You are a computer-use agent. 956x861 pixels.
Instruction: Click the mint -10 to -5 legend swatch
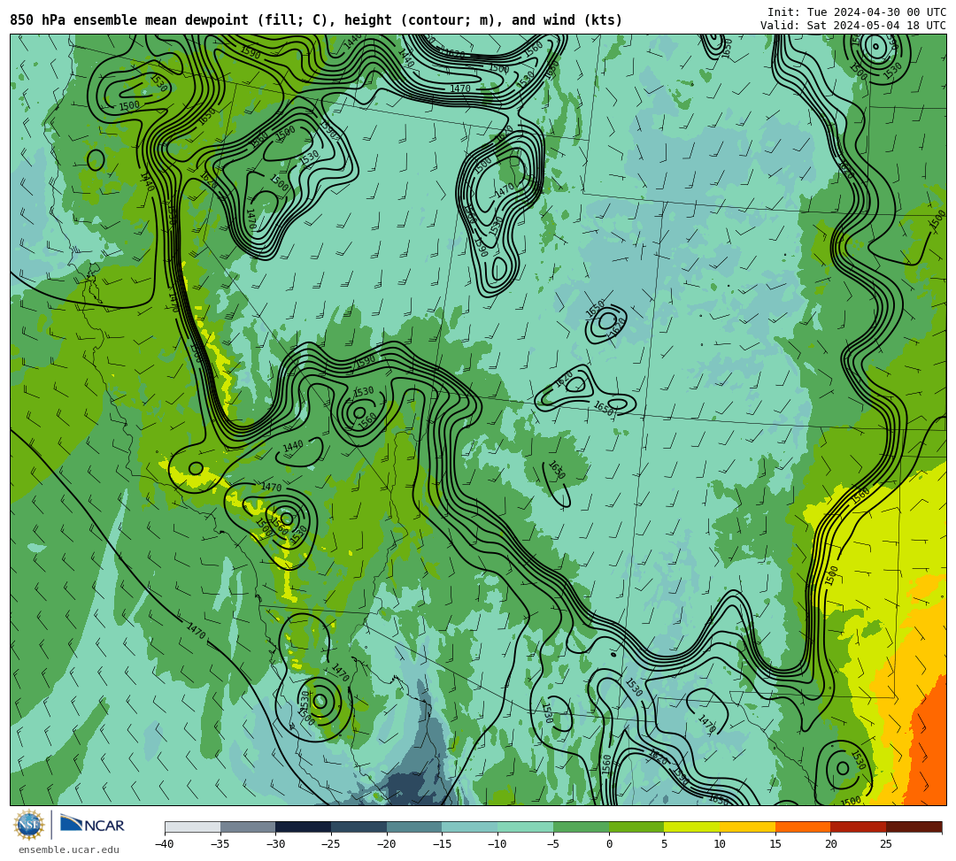pos(526,826)
